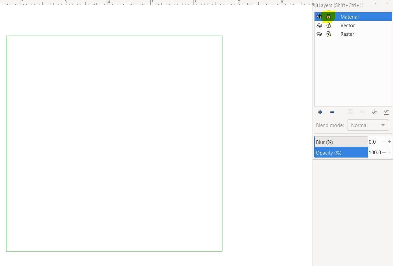Hide the Material layer using its eye toggle
Image resolution: width=393 pixels, height=266 pixels.
pyautogui.click(x=319, y=16)
